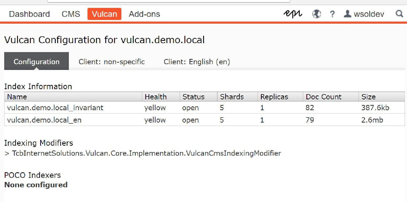Screen dimensions: 407x202
Task: Click size value 2.6mb
Action: pos(372,120)
